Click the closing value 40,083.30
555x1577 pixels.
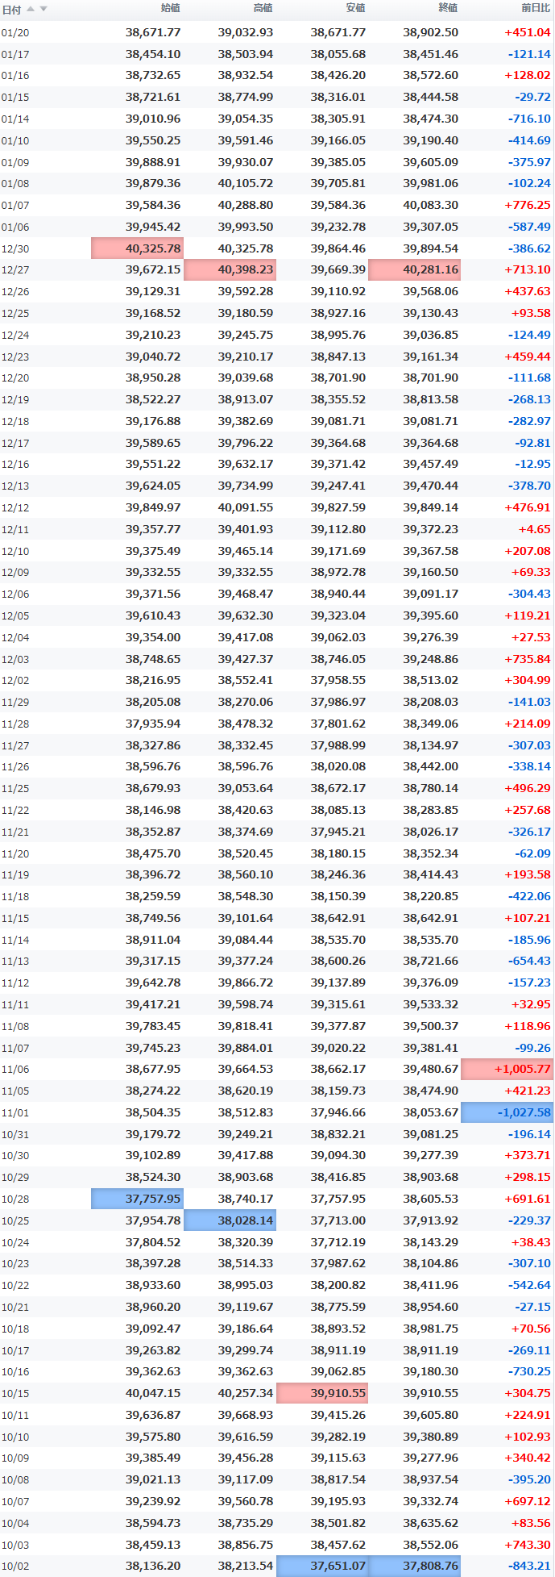[x=430, y=205]
